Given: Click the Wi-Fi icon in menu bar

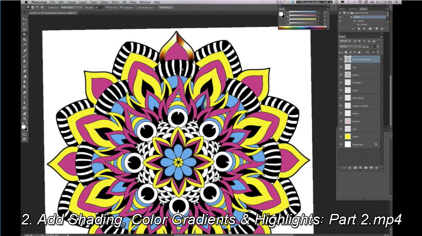Looking at the screenshot, I should coord(360,2).
